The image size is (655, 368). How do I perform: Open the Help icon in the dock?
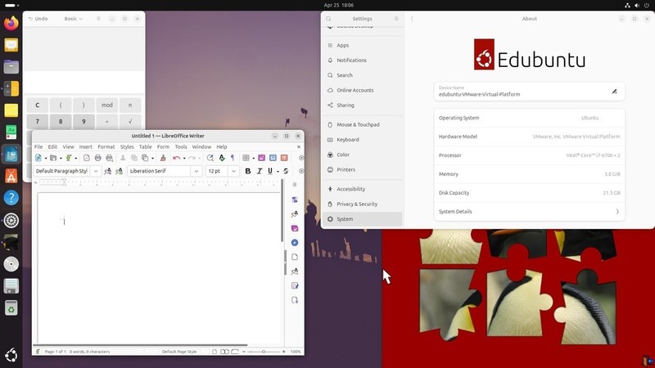point(11,198)
